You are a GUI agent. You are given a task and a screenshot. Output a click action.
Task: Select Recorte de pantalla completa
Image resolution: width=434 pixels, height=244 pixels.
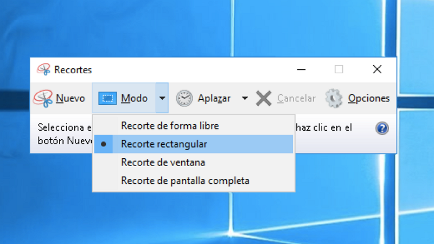[x=185, y=181]
